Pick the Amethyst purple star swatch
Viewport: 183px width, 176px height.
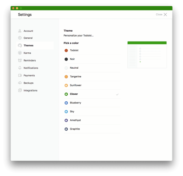coord(66,120)
